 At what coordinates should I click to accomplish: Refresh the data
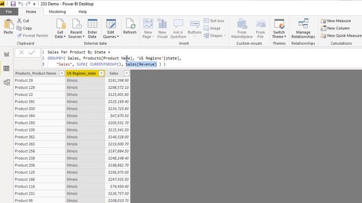(130, 27)
